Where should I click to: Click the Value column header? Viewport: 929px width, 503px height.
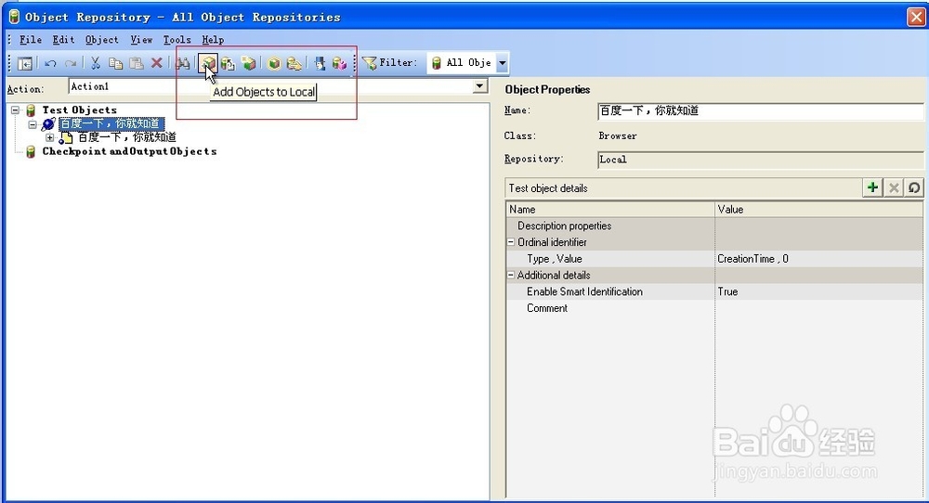click(x=818, y=210)
